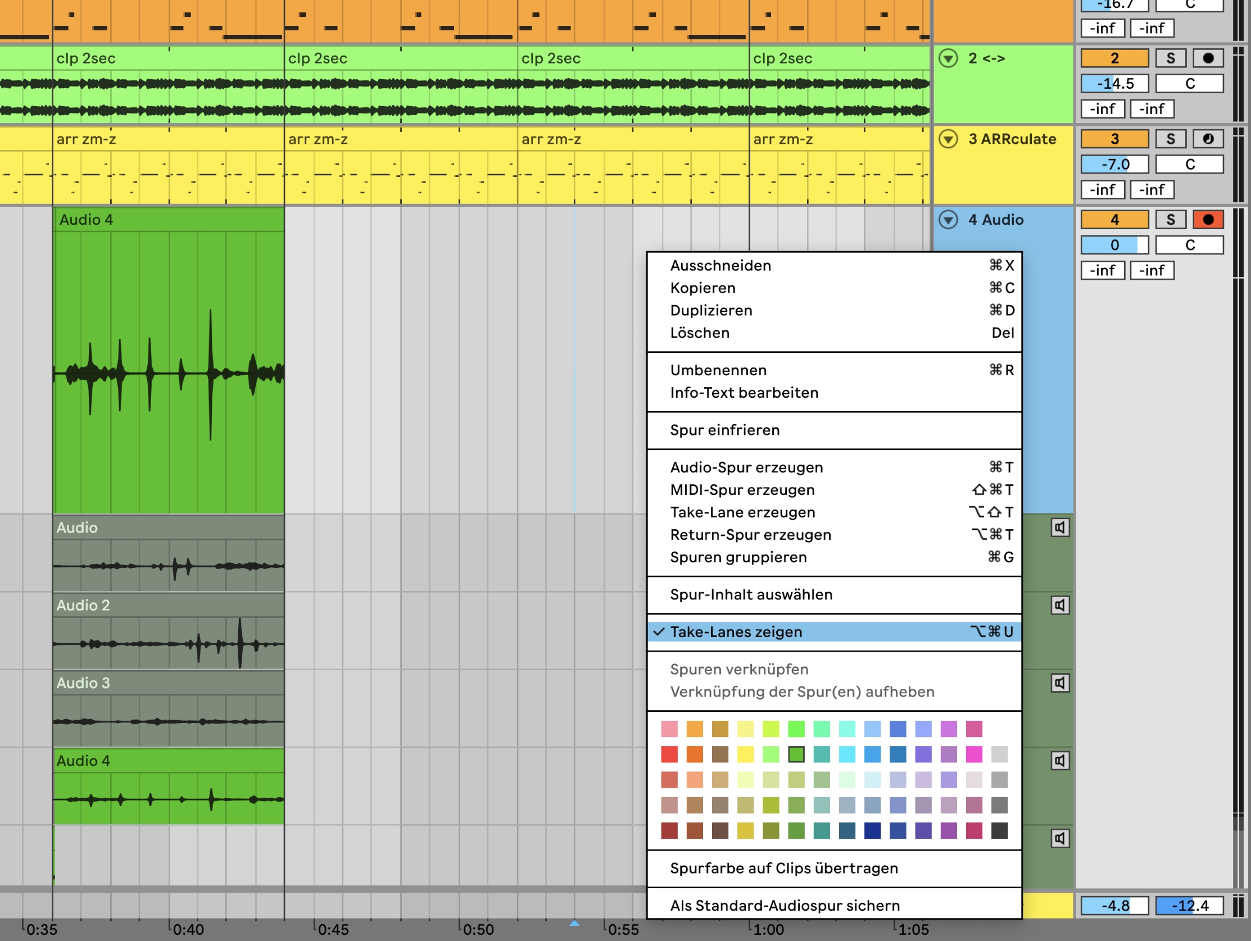The width and height of the screenshot is (1251, 941).
Task: Fold the 4 Audio track
Action: tap(949, 220)
